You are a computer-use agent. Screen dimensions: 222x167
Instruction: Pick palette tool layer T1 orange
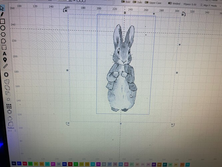(182, 165)
